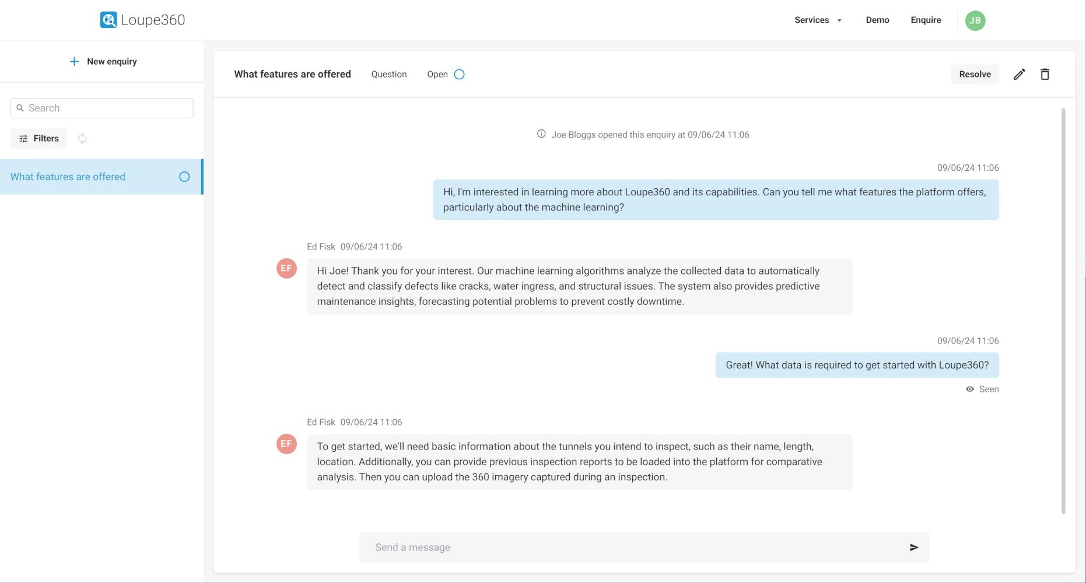Screen dimensions: 1086x583
Task: Click the EF avatar beside the tunnels message
Action: (x=286, y=444)
